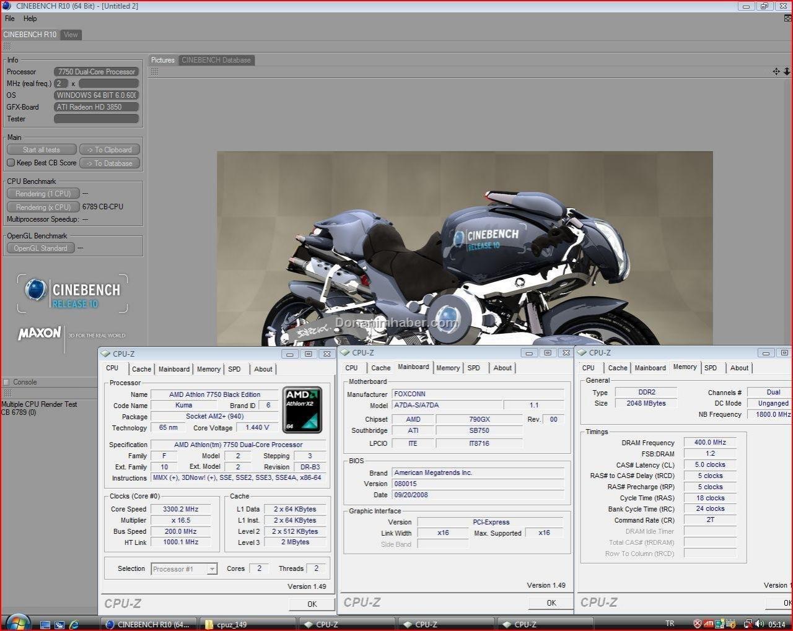Click the ATI tray icon
Viewport: 793px width, 631px height.
point(709,624)
